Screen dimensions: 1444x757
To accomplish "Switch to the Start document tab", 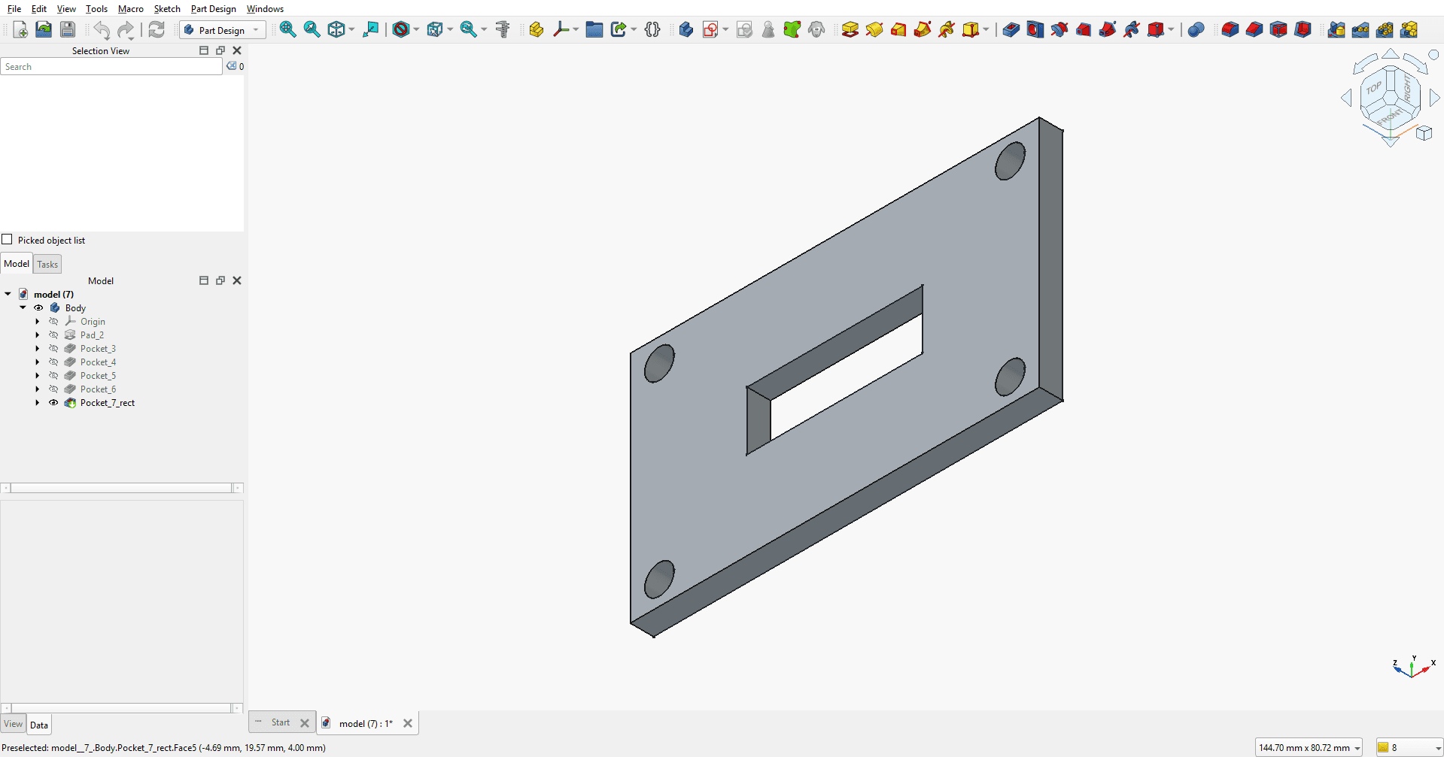I will tap(281, 722).
